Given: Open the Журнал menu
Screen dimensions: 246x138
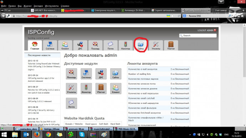Looking at the screenshot, I should click(x=27, y=6).
